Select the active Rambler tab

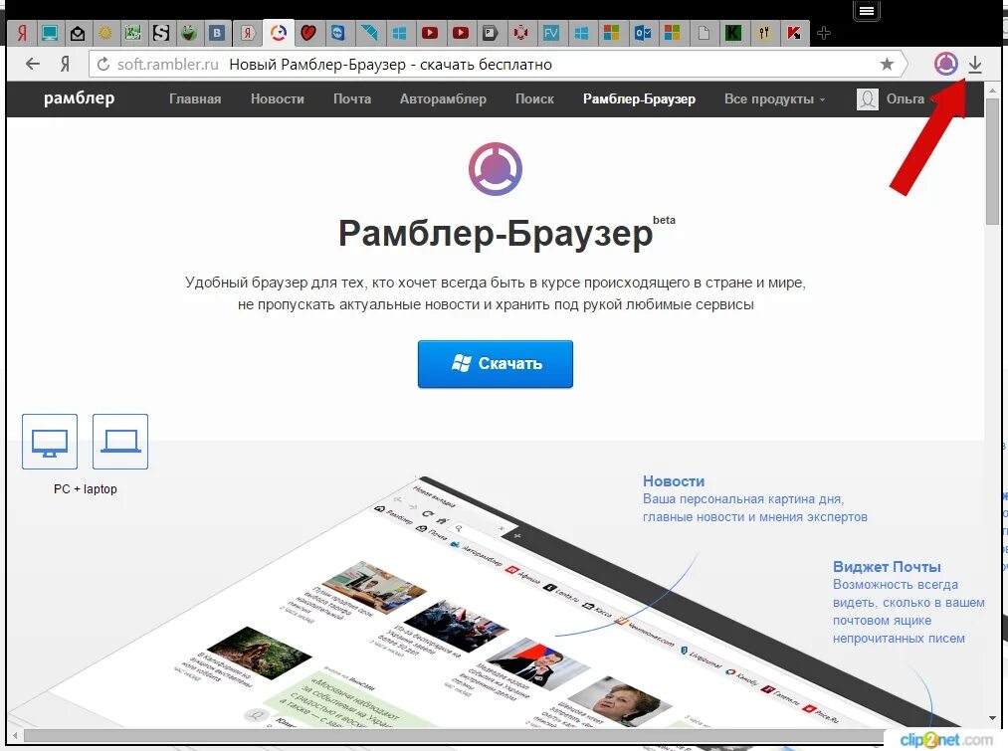click(x=279, y=33)
